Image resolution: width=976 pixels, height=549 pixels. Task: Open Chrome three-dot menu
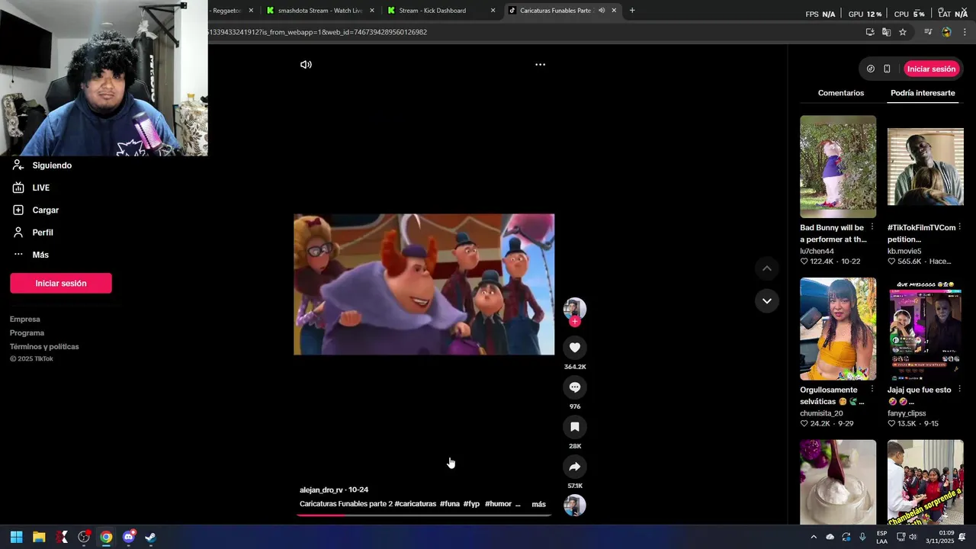[965, 32]
